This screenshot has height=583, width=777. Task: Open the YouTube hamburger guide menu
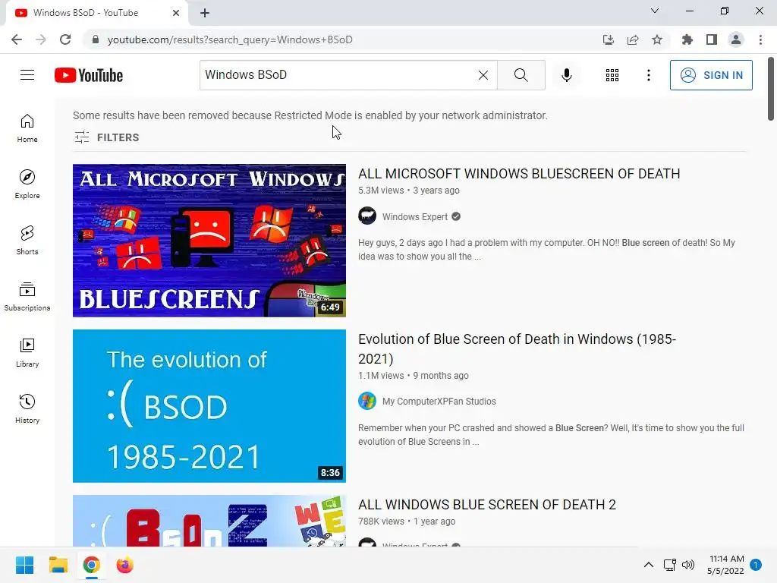[27, 75]
